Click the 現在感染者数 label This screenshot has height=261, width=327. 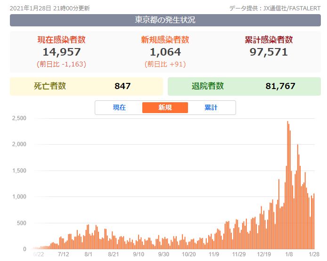click(62, 40)
